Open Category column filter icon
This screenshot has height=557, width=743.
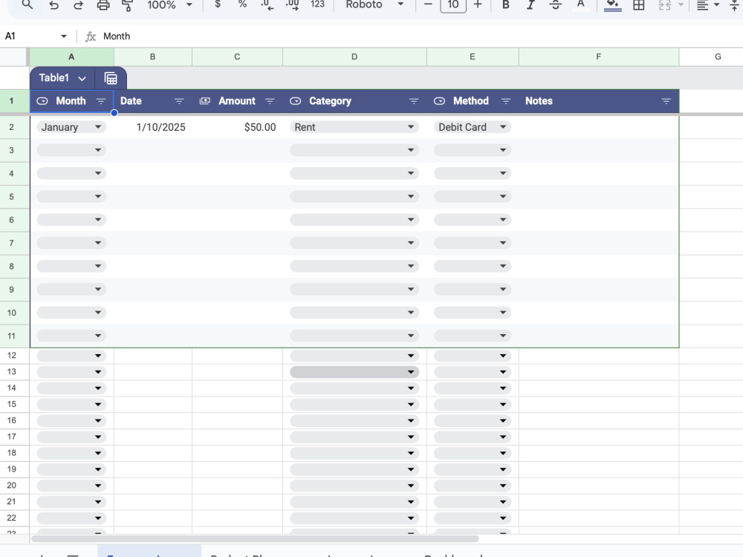pyautogui.click(x=414, y=101)
